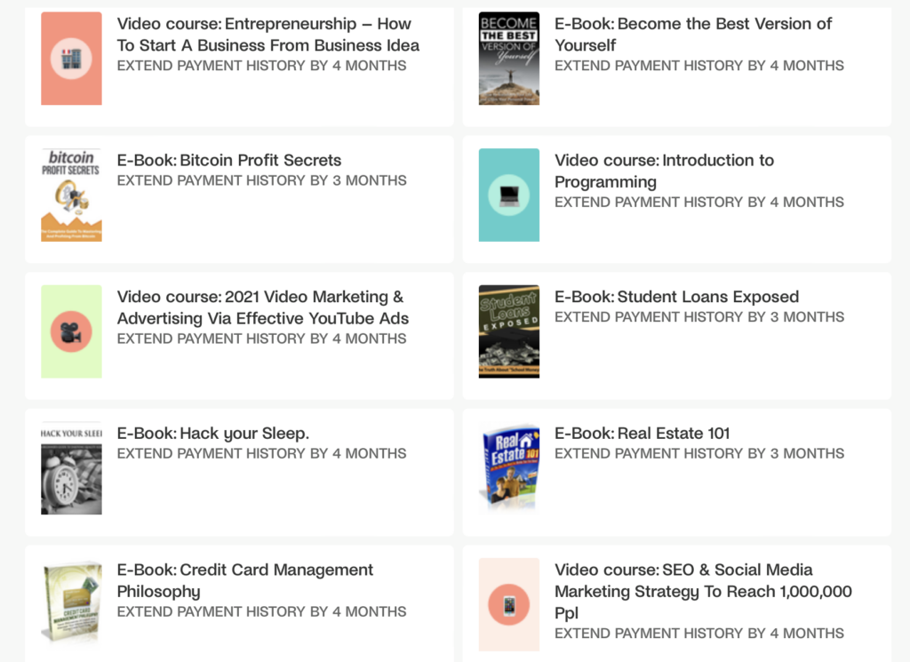
Task: Click the E-Book: Bitcoin Profit Secrets title
Action: coord(229,160)
